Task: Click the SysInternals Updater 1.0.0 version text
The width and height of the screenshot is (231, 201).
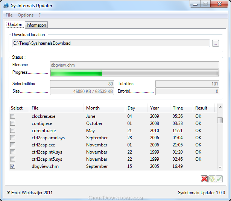Action: [201, 193]
